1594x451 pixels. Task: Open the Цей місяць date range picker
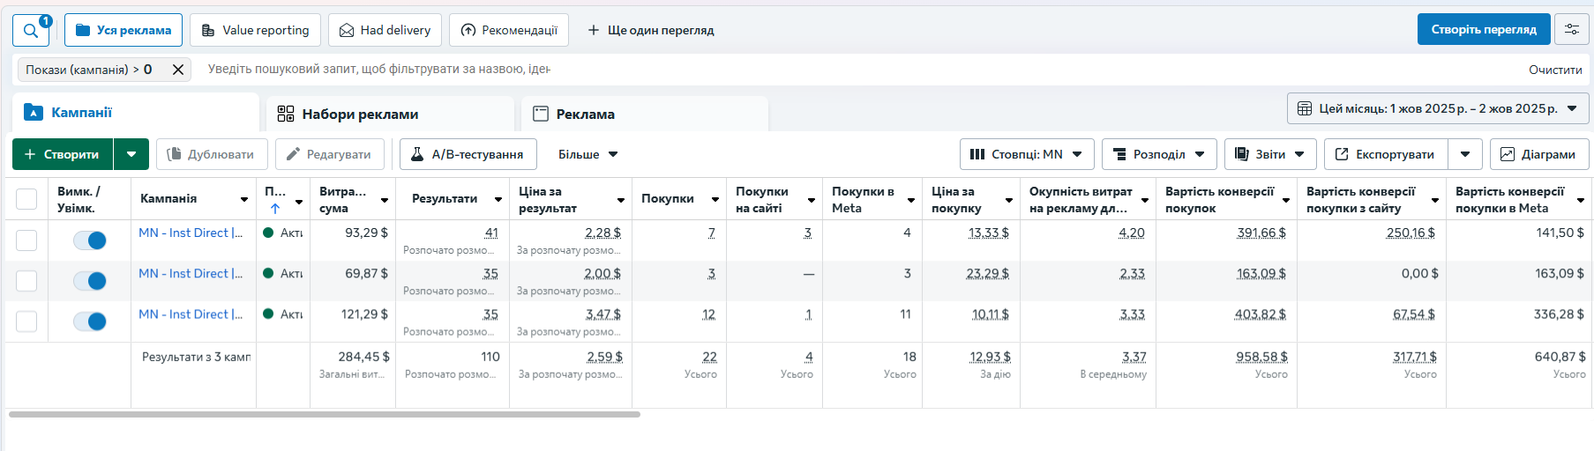1438,108
